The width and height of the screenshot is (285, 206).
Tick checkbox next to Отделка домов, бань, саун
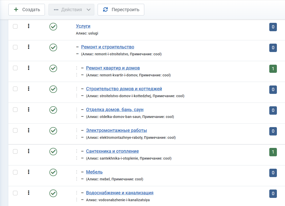15,110
